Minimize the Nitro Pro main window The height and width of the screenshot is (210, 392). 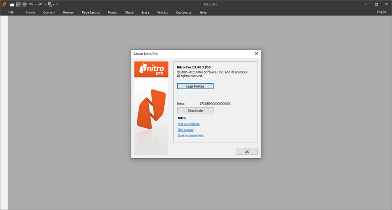(x=366, y=4)
